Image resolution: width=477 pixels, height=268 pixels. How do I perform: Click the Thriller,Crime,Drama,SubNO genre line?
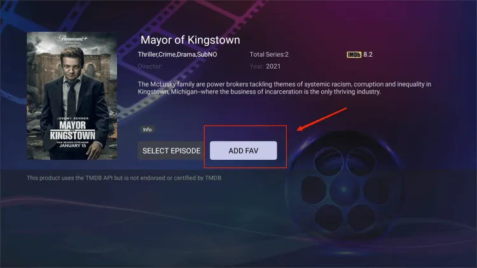177,55
